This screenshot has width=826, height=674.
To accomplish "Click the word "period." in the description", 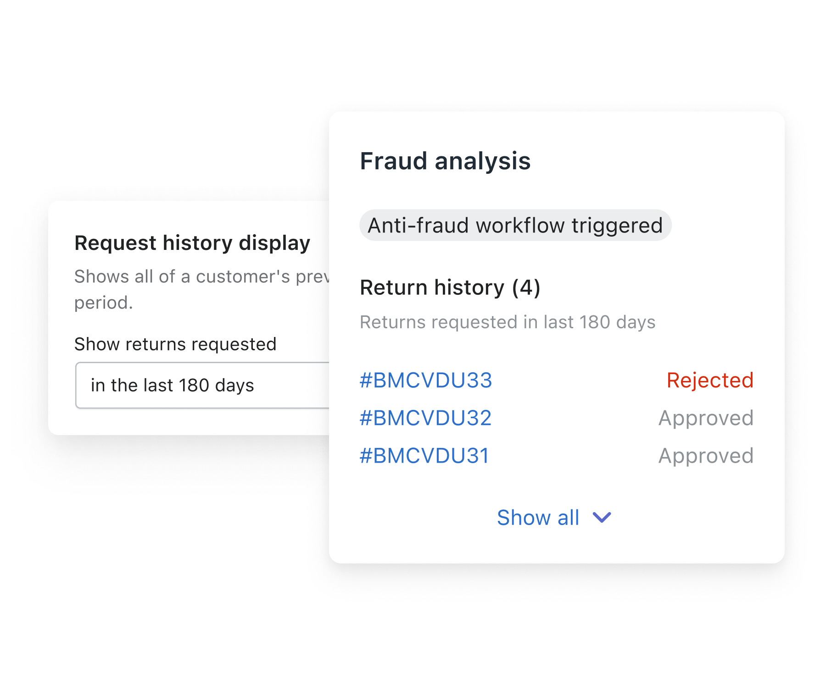I will pos(104,303).
